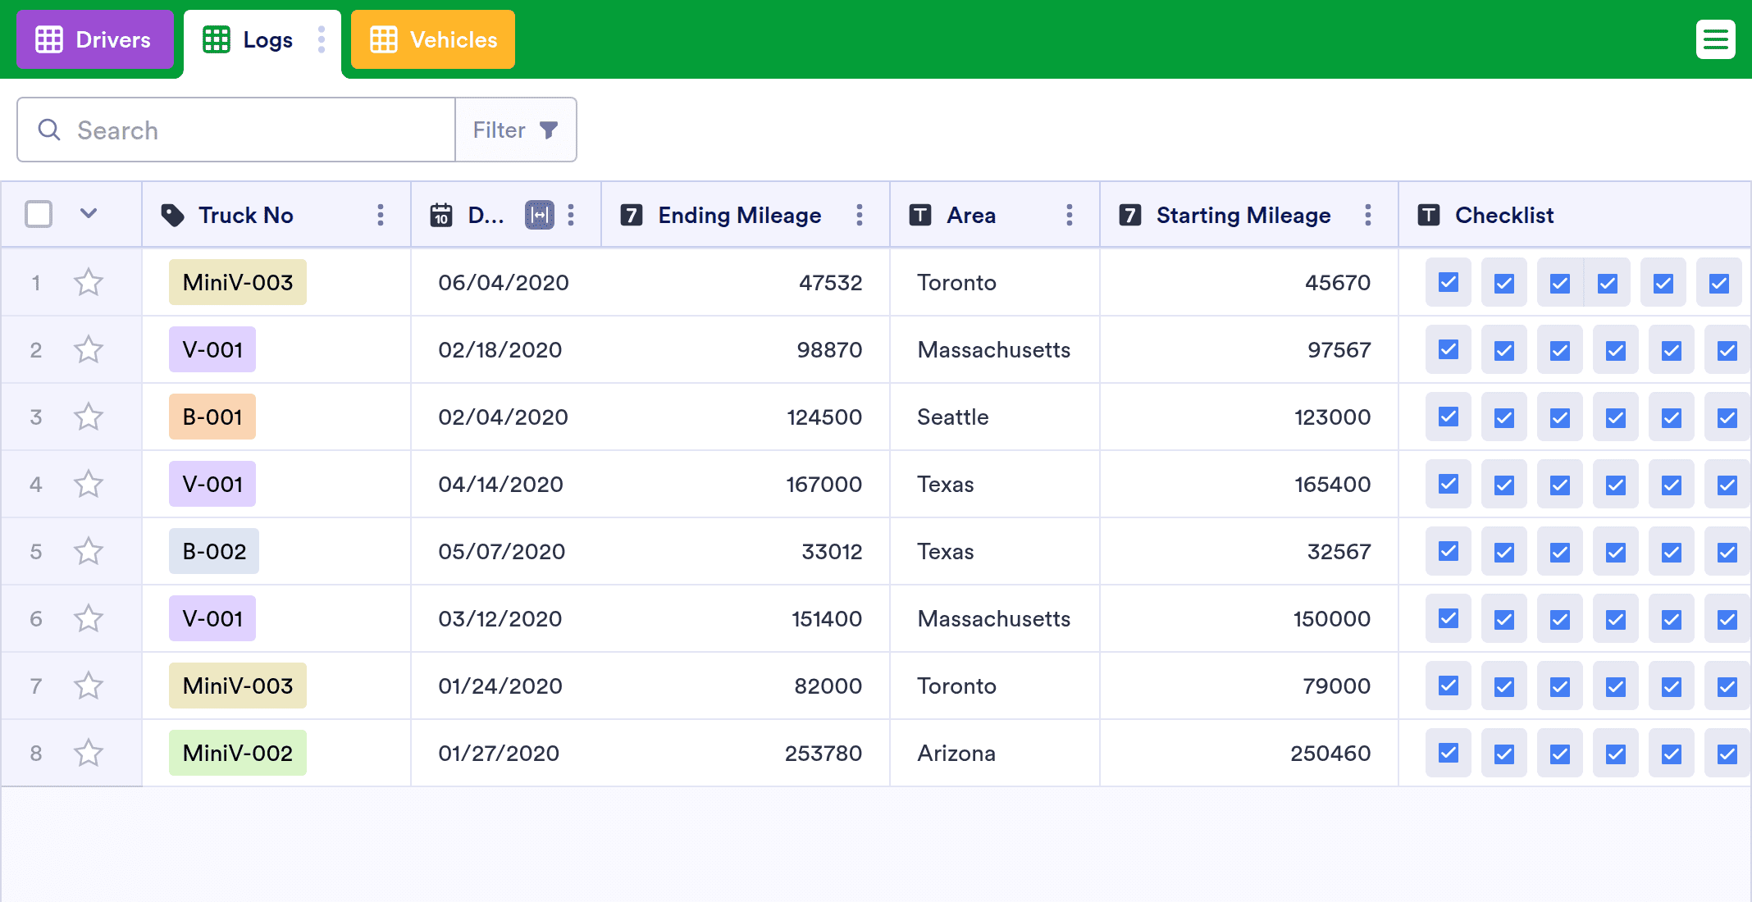This screenshot has width=1752, height=902.
Task: Switch to the Vehicles tab
Action: [x=433, y=39]
